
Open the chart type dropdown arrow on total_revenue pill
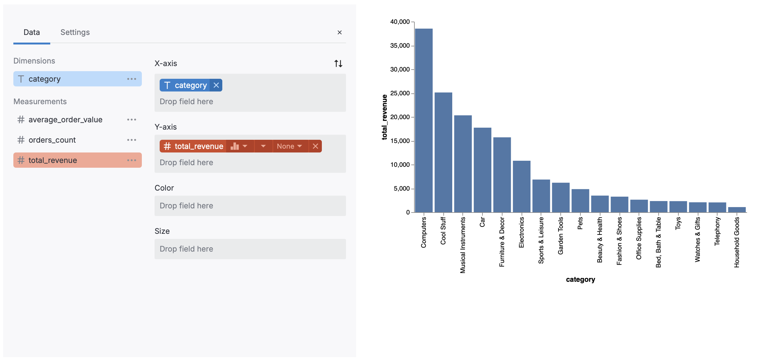245,146
